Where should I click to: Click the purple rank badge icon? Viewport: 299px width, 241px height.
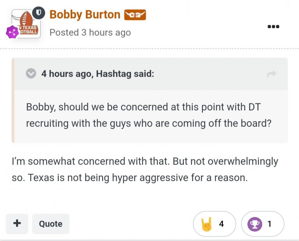coord(12,32)
